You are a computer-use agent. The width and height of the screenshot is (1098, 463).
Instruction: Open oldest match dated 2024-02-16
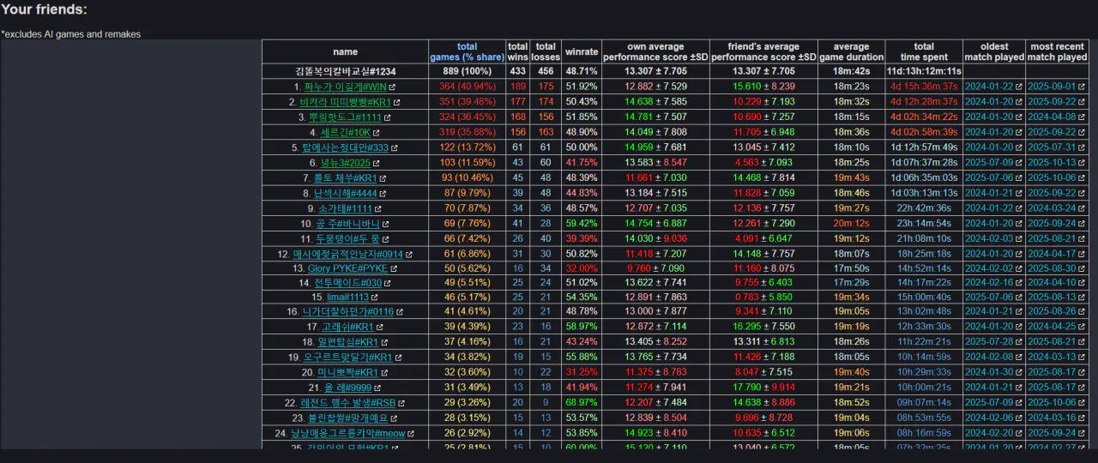pyautogui.click(x=989, y=283)
